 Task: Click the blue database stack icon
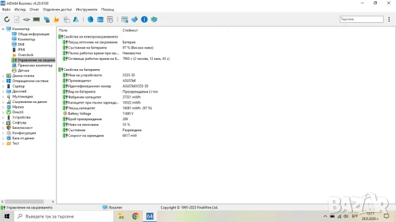coord(100,19)
